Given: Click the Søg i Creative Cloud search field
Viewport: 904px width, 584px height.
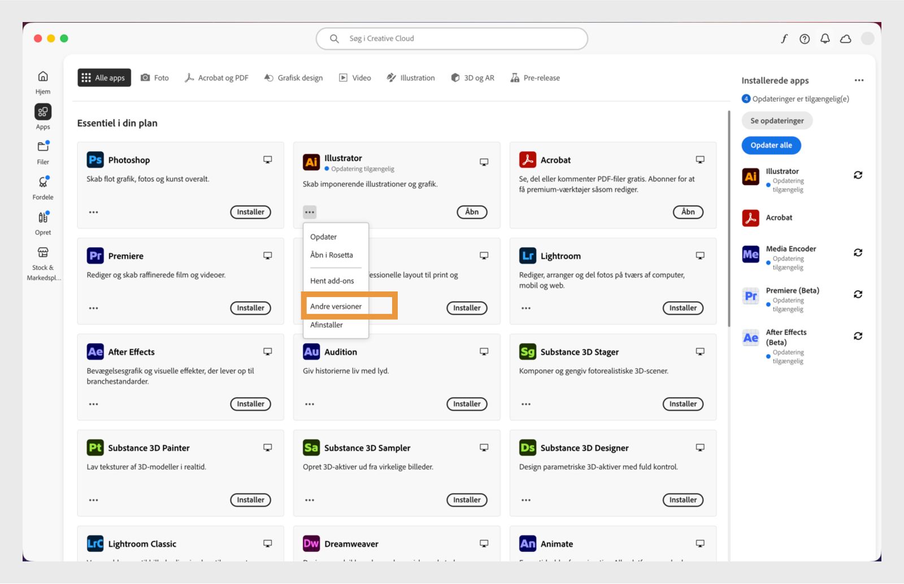Looking at the screenshot, I should coord(452,38).
